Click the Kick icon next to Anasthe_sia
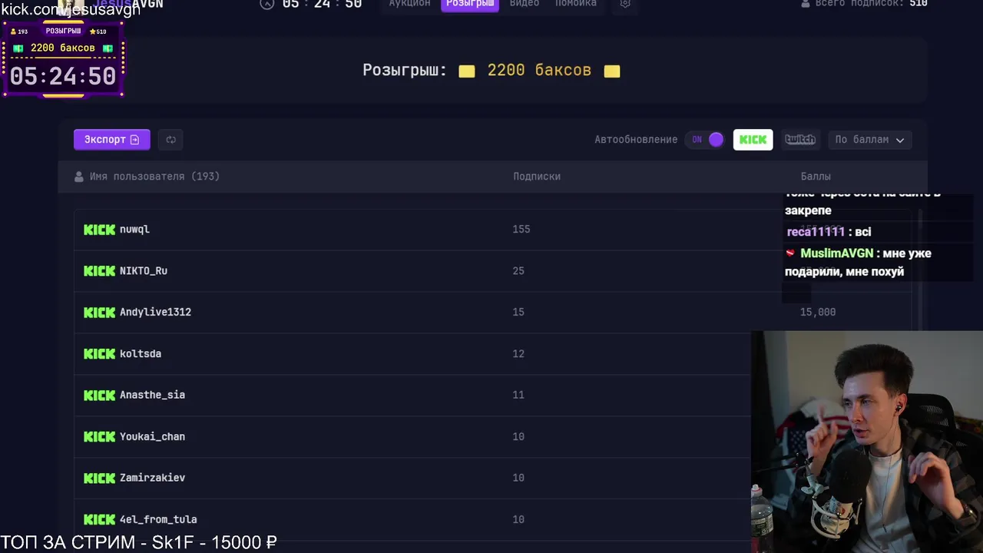Viewport: 983px width, 553px height. pyautogui.click(x=99, y=396)
